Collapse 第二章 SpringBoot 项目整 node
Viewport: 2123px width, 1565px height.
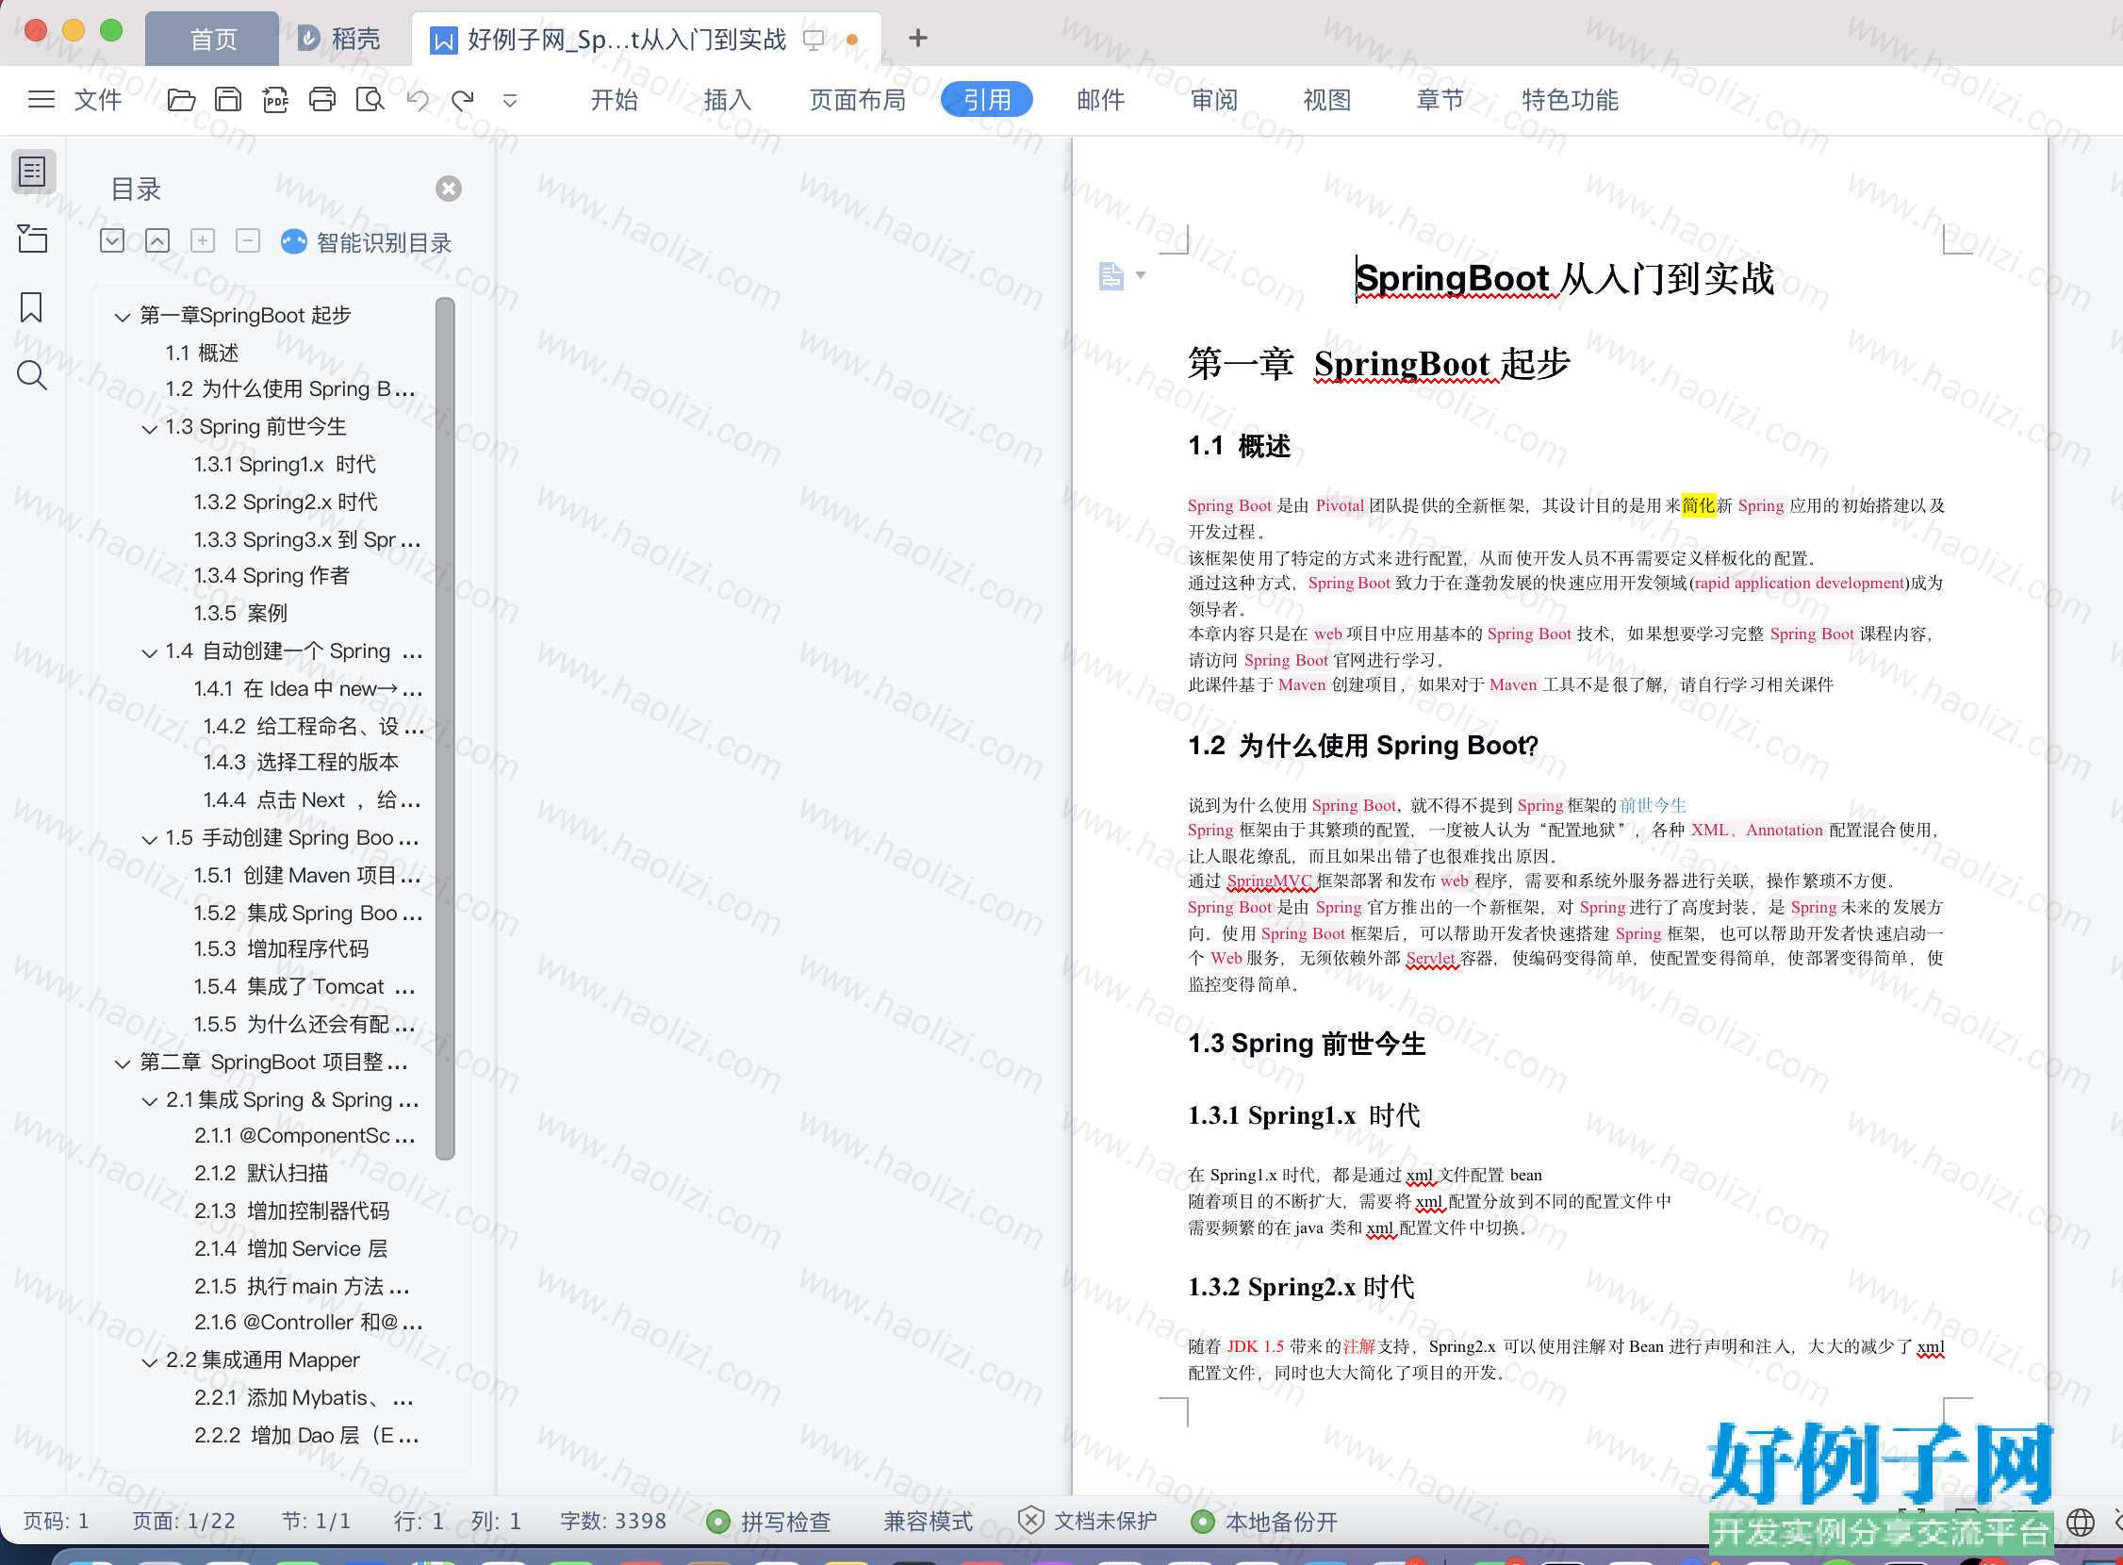[x=123, y=1063]
